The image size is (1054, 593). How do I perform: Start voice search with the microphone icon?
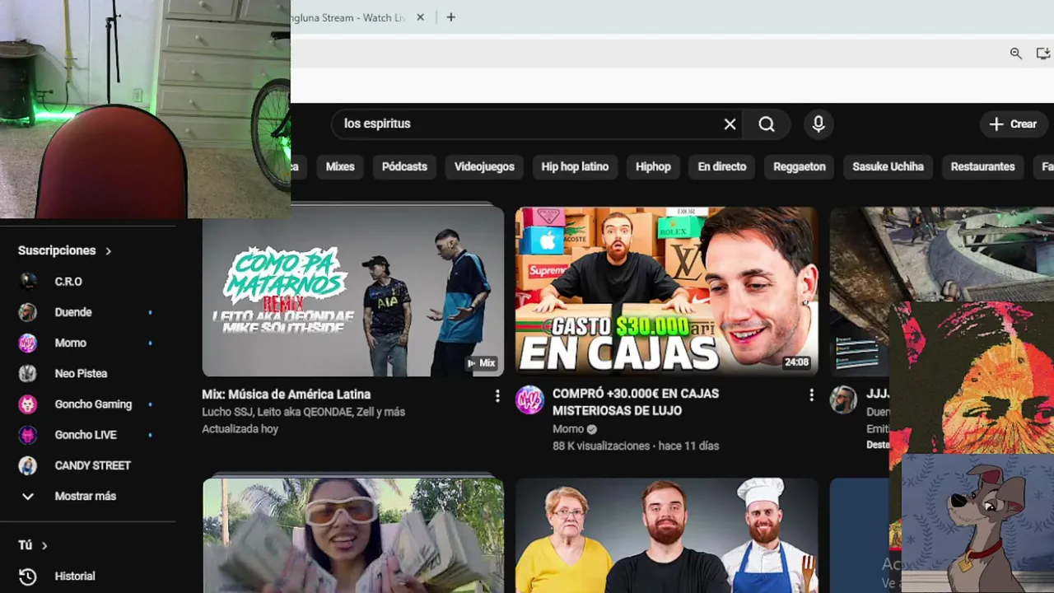818,124
